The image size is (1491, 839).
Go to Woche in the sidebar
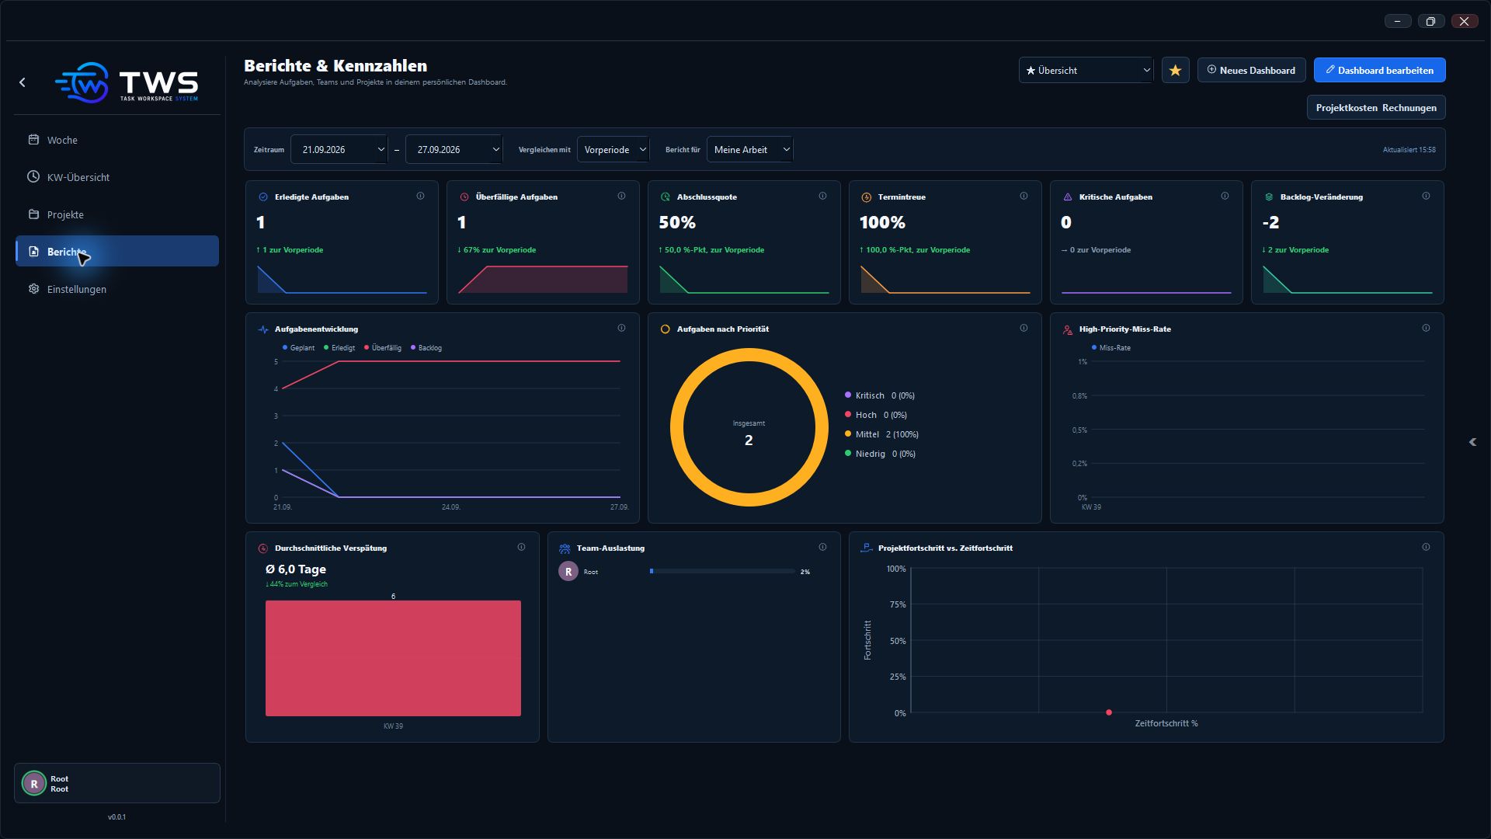click(117, 140)
